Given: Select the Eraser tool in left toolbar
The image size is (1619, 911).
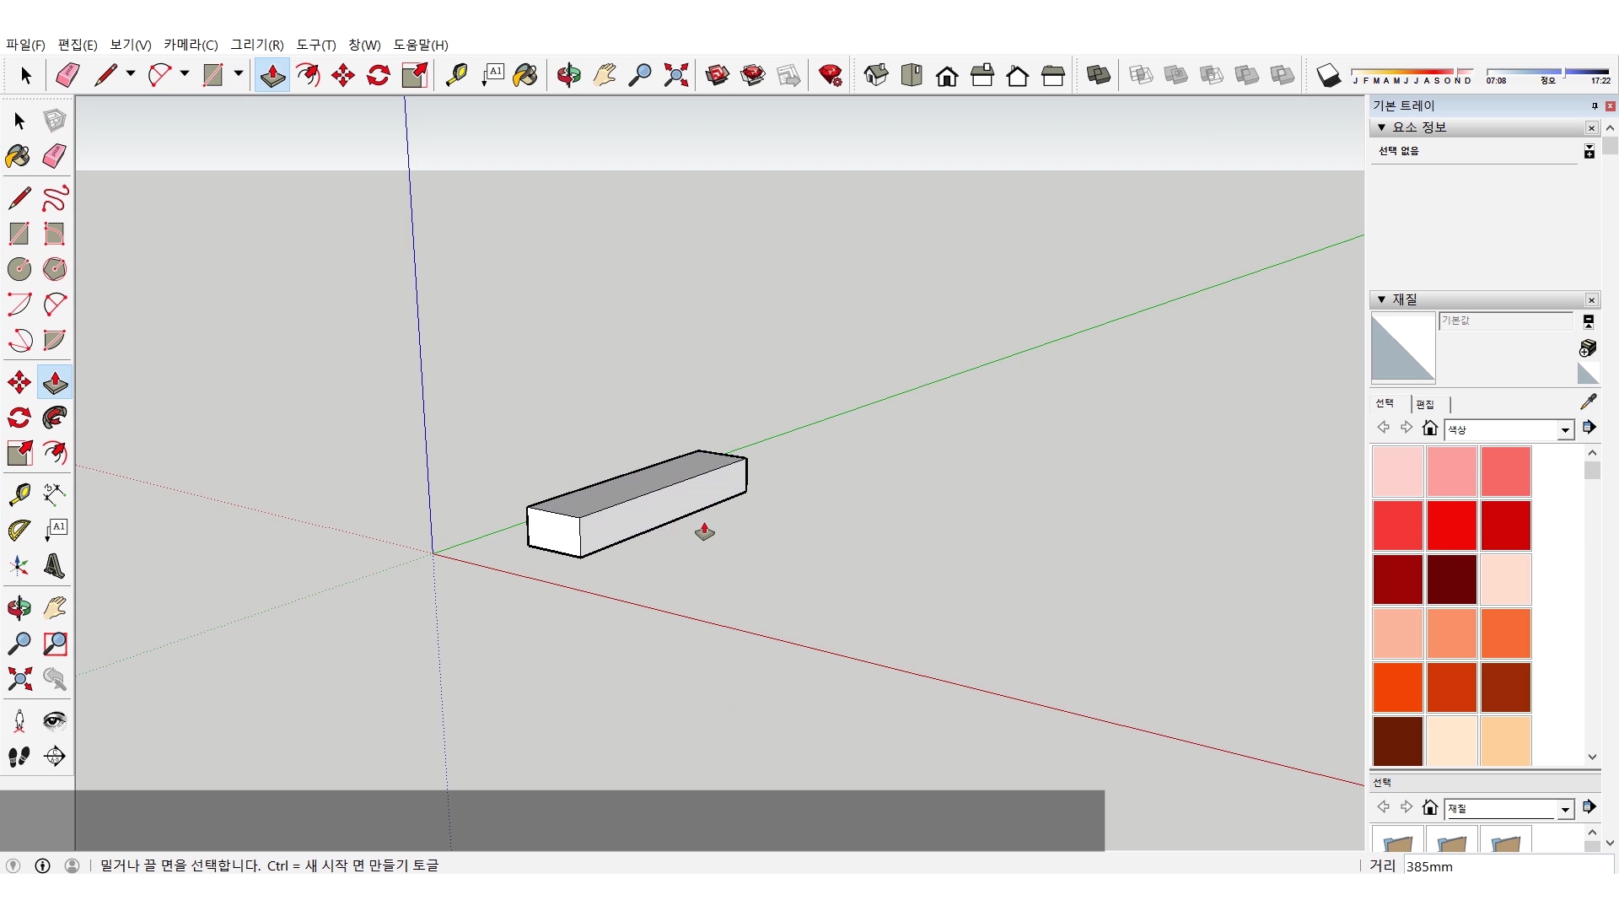Looking at the screenshot, I should (x=55, y=156).
